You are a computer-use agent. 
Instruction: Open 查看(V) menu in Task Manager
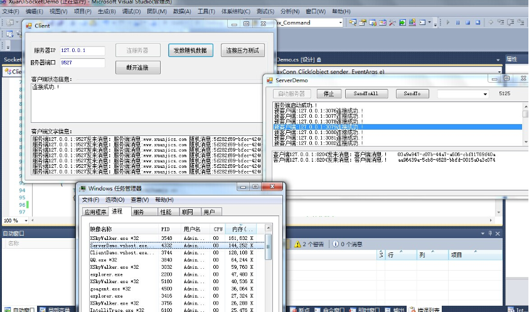[140, 199]
